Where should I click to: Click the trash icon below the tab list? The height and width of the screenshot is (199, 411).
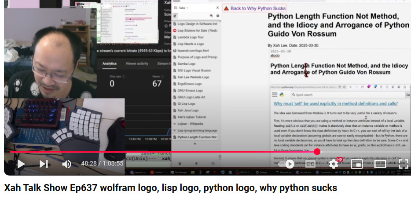pyautogui.click(x=180, y=164)
